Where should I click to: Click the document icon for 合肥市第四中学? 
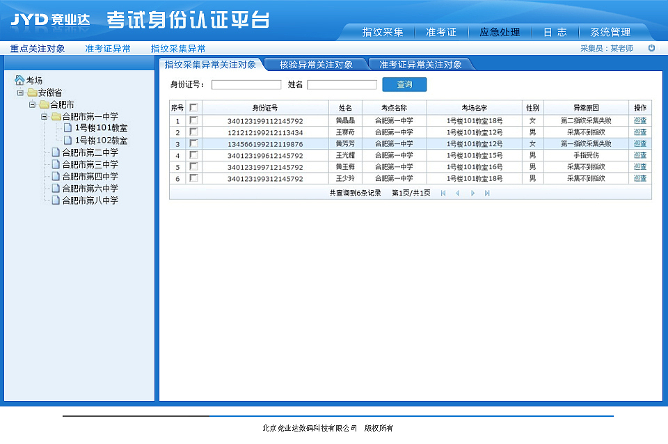click(56, 176)
